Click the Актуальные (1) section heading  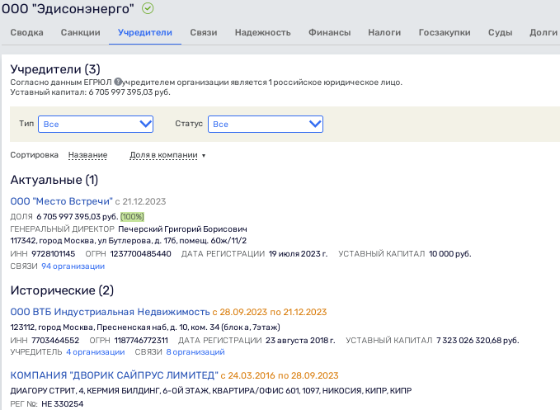click(54, 180)
